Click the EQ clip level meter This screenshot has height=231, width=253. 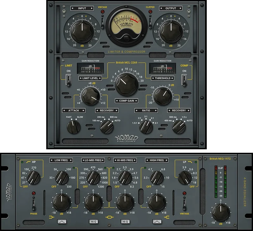220,182
